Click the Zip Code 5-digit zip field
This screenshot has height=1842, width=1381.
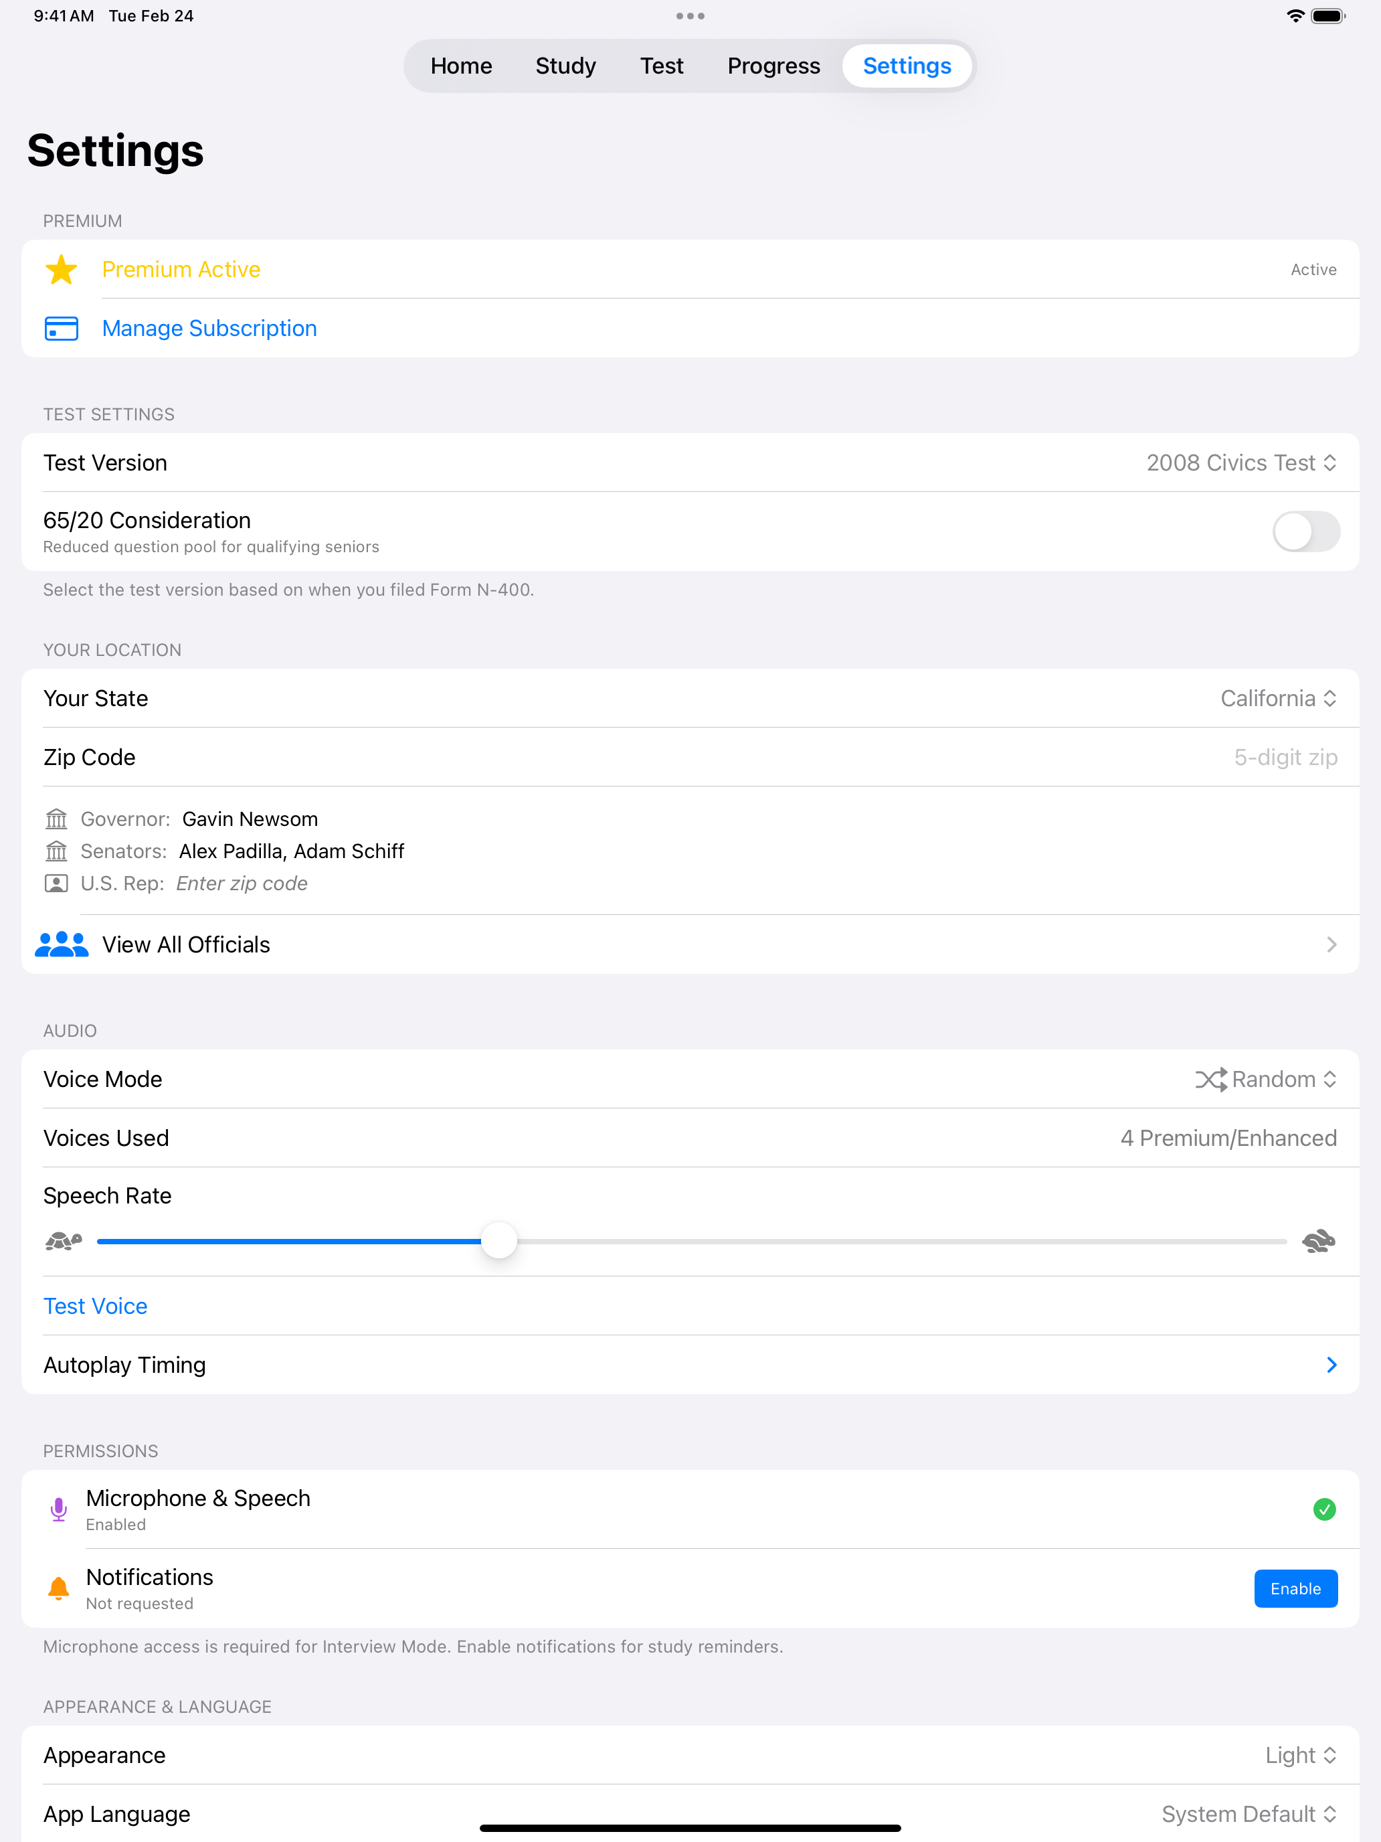(1285, 757)
